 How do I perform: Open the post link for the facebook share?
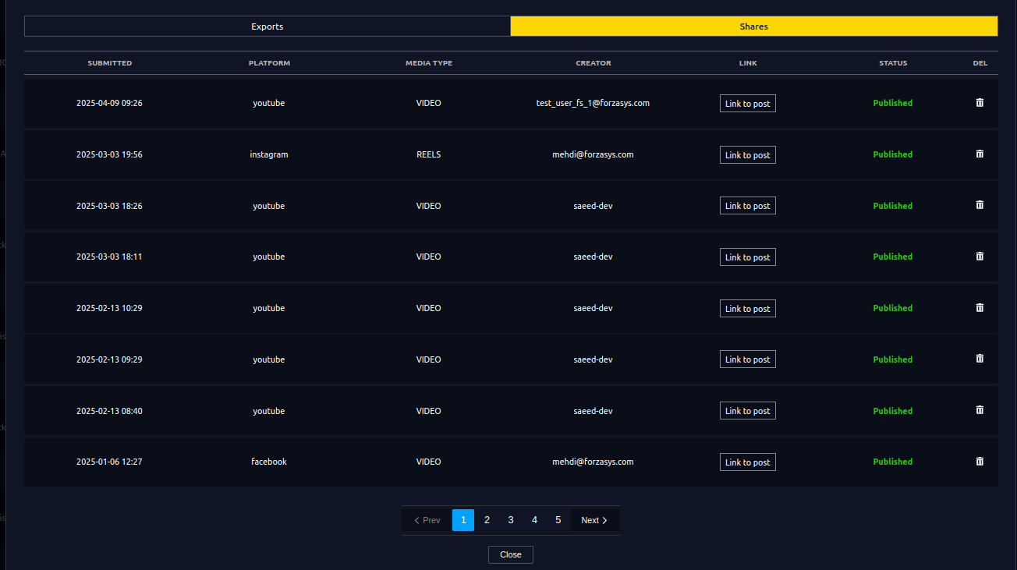[x=747, y=462]
